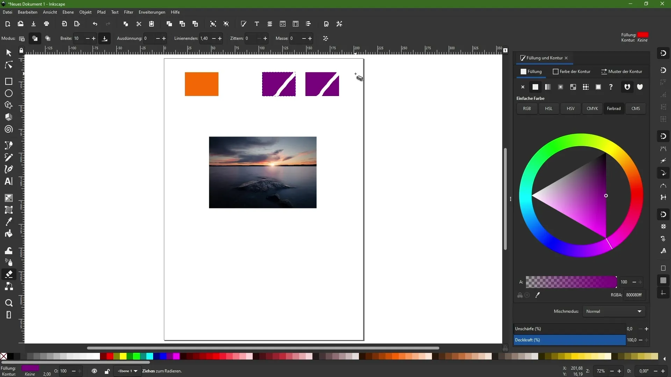This screenshot has width=671, height=377.
Task: Decrease the Ausdünnung value
Action: (158, 38)
